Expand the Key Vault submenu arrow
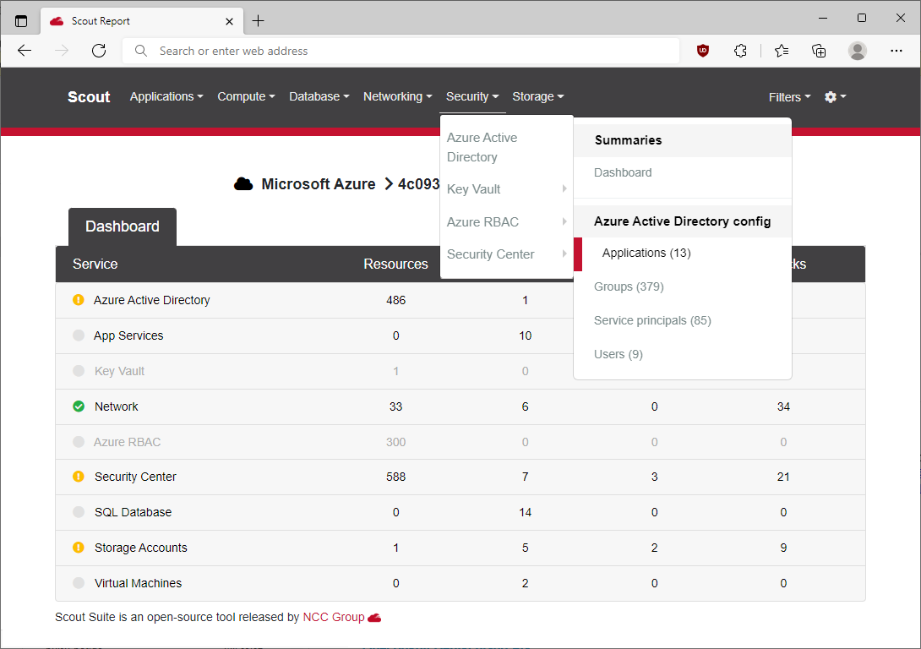 (564, 188)
